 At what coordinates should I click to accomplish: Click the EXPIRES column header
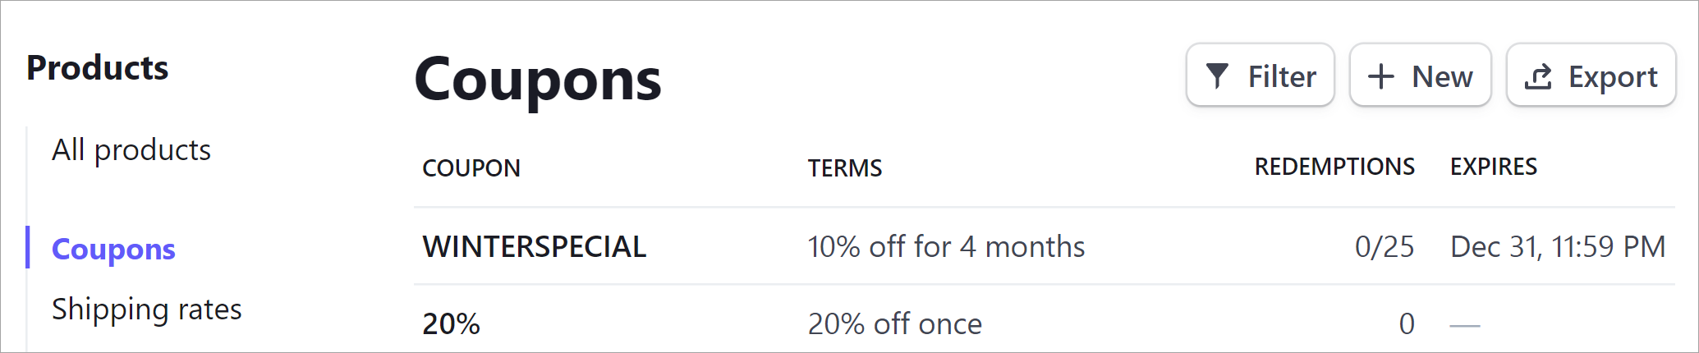pyautogui.click(x=1494, y=167)
